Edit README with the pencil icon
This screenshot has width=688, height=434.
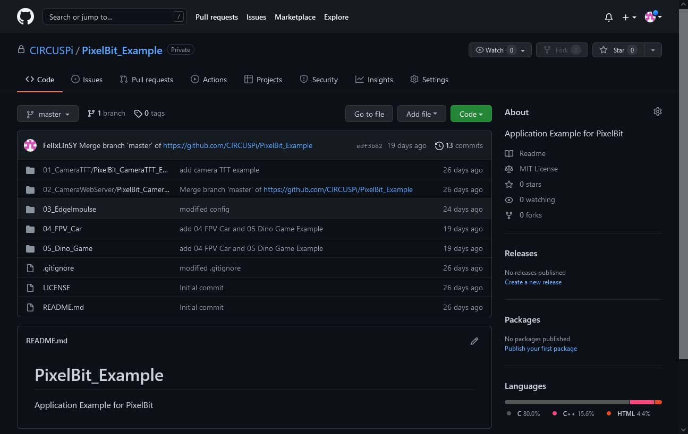[474, 341]
